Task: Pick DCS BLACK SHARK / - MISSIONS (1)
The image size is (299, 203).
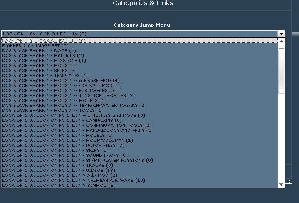Action: pos(139,60)
